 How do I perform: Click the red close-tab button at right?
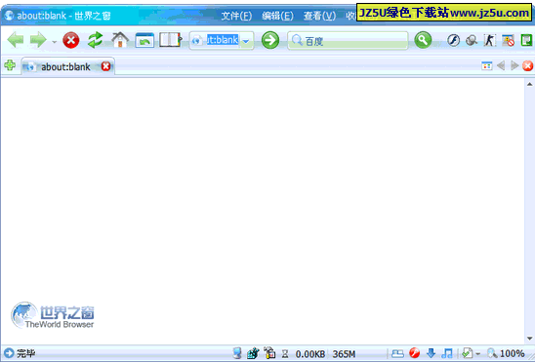528,65
